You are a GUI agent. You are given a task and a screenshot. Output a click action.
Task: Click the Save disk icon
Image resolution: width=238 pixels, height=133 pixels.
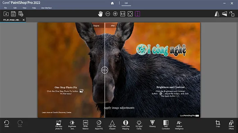(x=13, y=14)
